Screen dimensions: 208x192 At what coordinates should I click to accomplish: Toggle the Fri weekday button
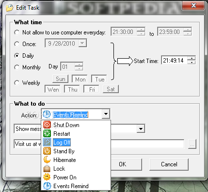(92, 89)
